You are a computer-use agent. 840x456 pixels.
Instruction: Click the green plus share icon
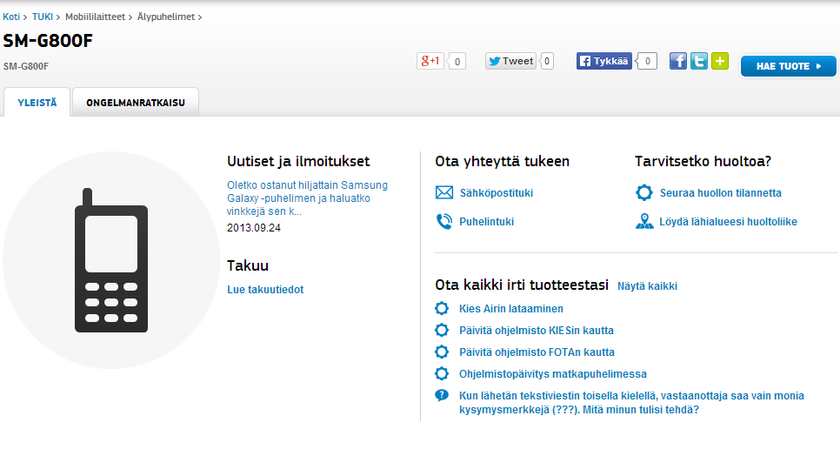[x=720, y=61]
